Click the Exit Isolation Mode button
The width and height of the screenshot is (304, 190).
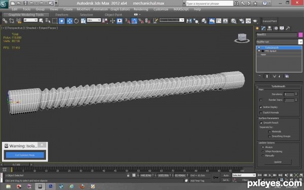tap(25, 156)
